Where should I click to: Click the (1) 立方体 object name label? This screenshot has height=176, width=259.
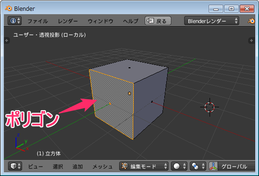(x=49, y=153)
